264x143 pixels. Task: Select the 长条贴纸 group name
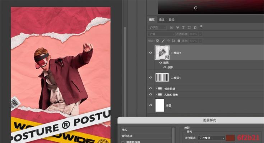pos(170,89)
